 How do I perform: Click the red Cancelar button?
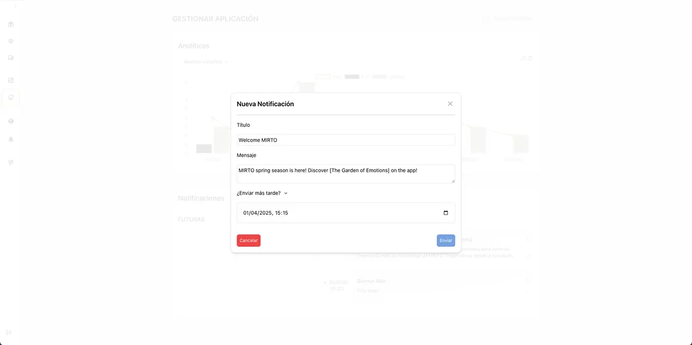[x=249, y=240]
